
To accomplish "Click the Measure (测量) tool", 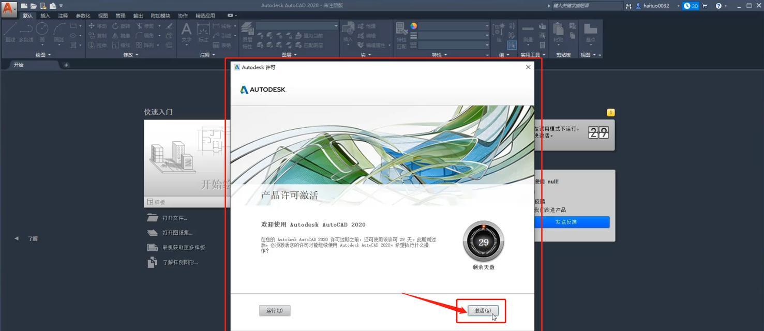I will (528, 33).
